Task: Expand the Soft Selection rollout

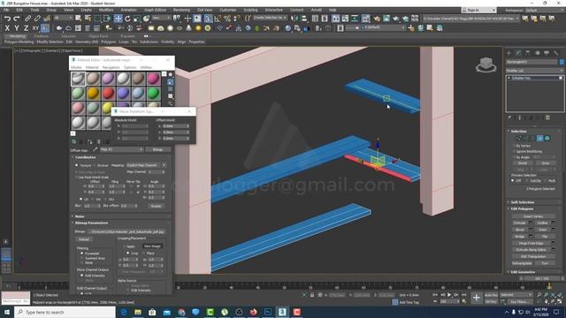Action: pos(523,202)
